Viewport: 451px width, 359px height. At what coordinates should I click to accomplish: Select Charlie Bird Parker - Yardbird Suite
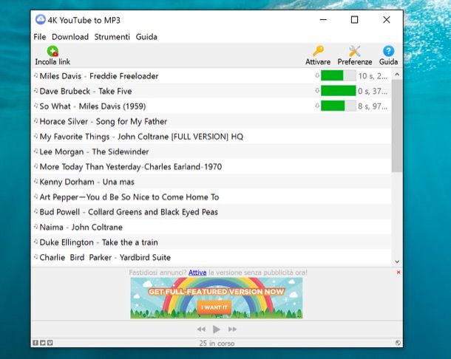(x=211, y=257)
